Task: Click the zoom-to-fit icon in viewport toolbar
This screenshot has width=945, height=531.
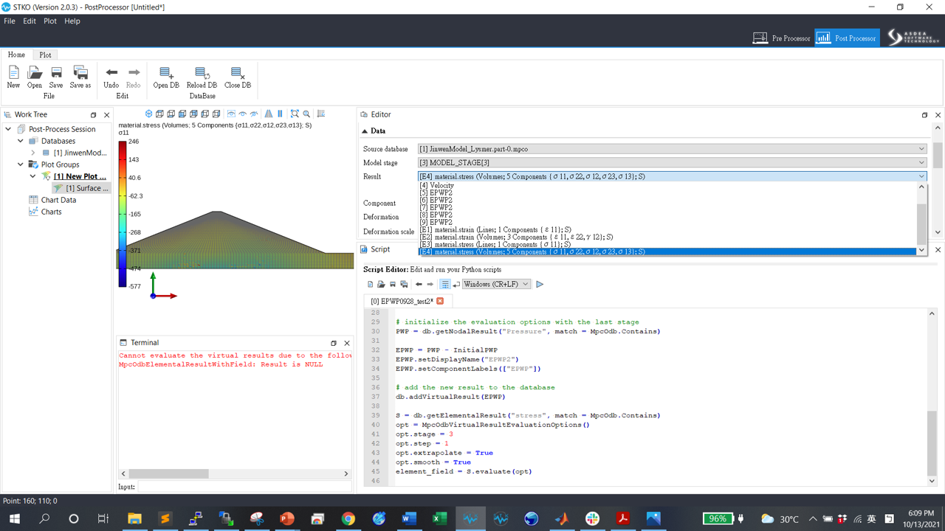Action: pyautogui.click(x=295, y=114)
